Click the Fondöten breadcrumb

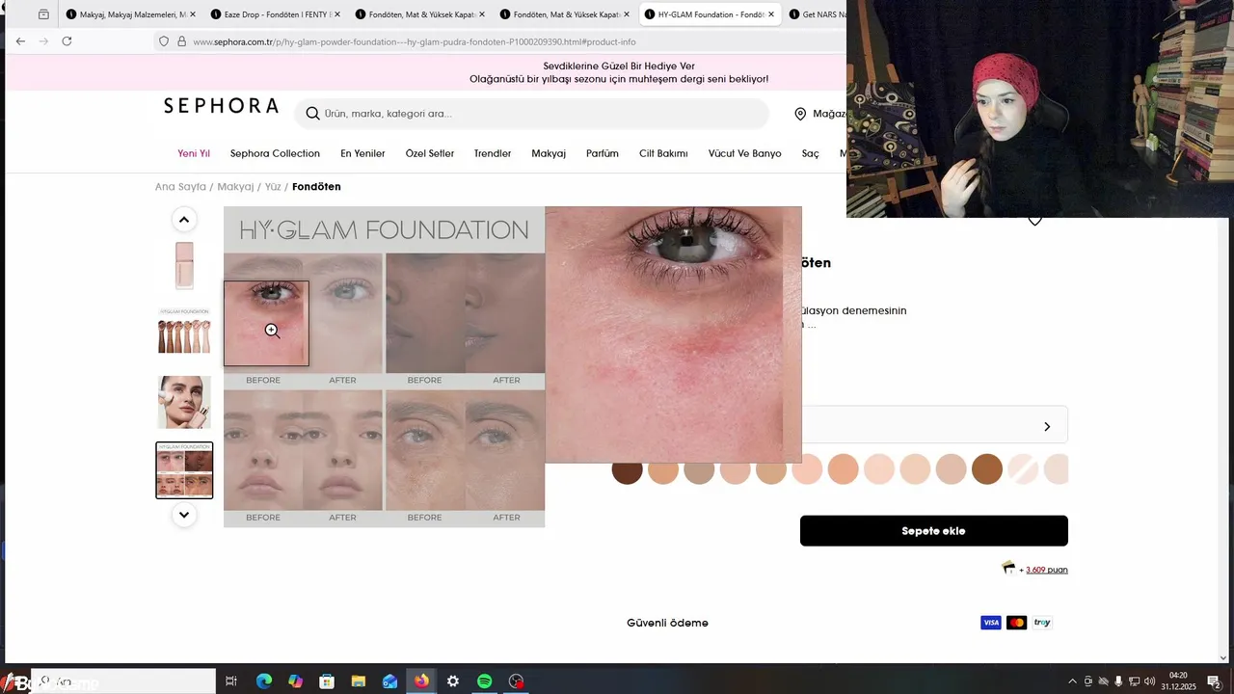316,187
